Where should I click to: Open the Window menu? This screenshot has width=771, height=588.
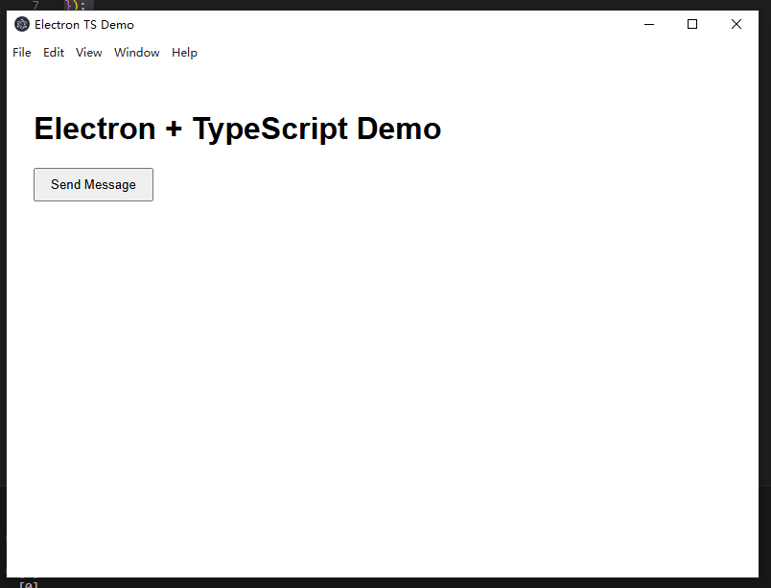(137, 53)
